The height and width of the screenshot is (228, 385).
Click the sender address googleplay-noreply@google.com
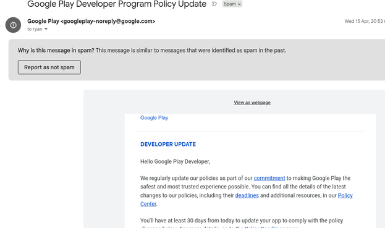coord(108,21)
